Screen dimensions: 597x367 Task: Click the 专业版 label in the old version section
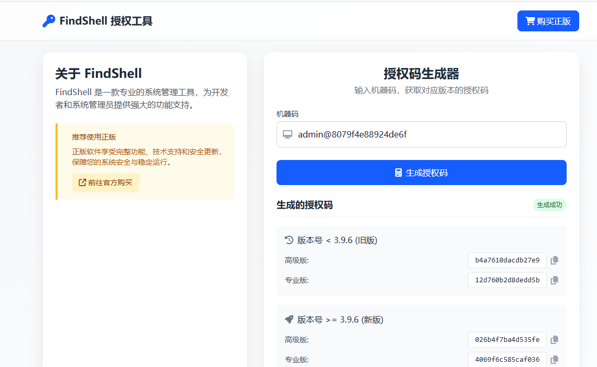(296, 280)
